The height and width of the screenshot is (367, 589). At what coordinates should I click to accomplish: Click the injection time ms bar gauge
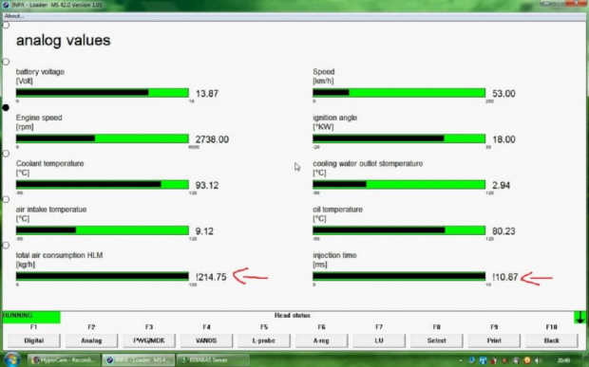[399, 276]
